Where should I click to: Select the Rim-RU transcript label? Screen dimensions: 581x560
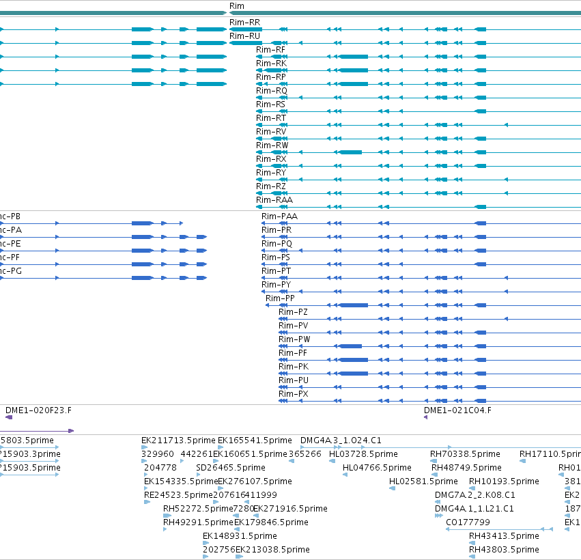pos(245,36)
